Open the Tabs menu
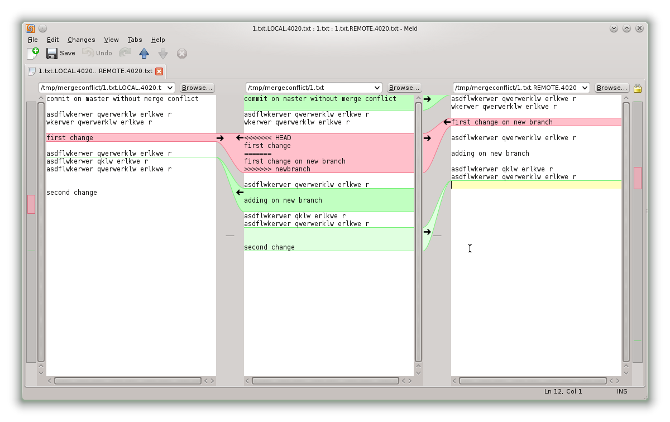The height and width of the screenshot is (422, 670). click(x=135, y=40)
